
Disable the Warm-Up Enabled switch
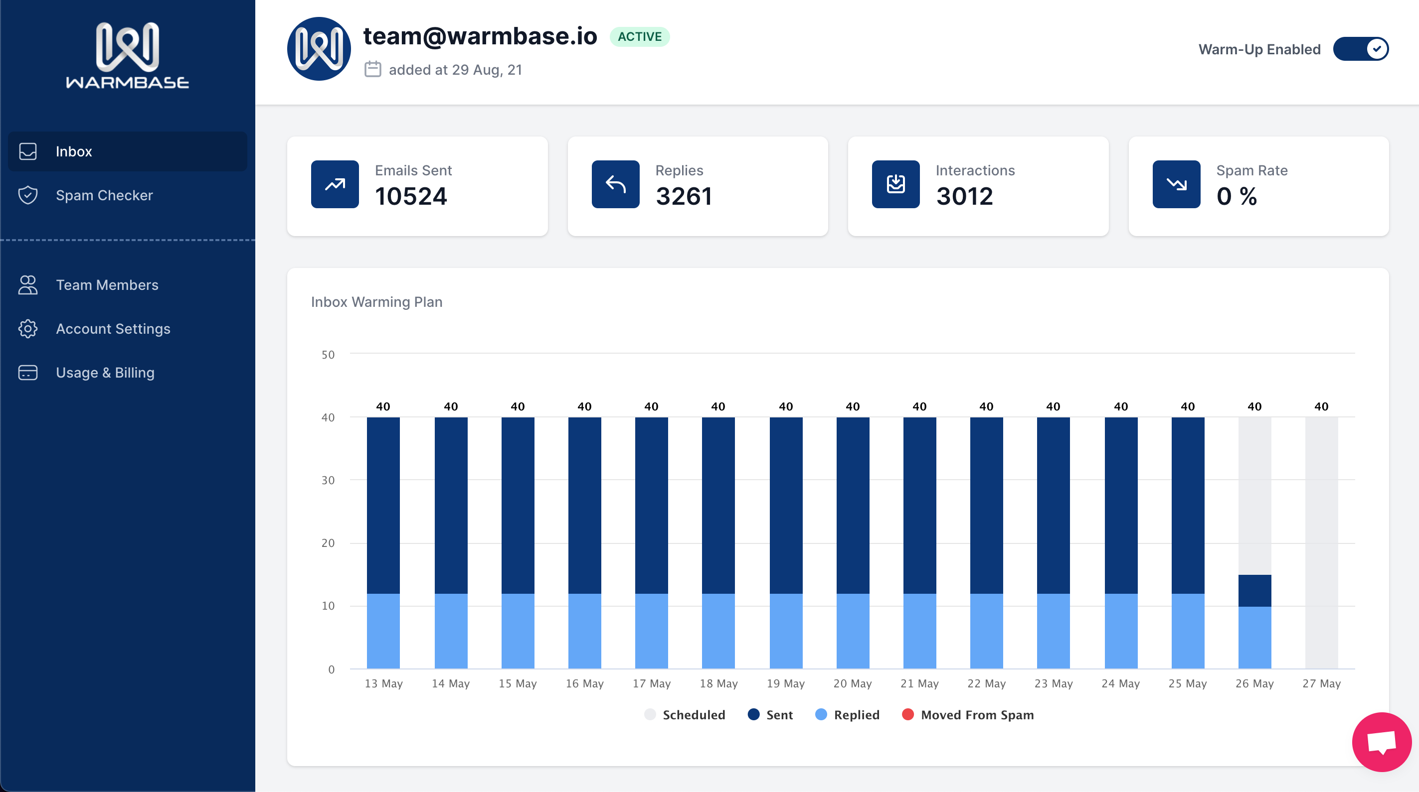pos(1360,49)
